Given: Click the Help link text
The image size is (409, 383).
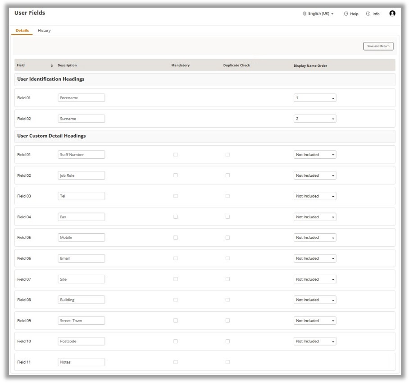Looking at the screenshot, I should [354, 14].
